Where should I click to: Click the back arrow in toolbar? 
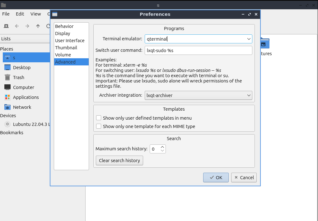click(x=17, y=26)
